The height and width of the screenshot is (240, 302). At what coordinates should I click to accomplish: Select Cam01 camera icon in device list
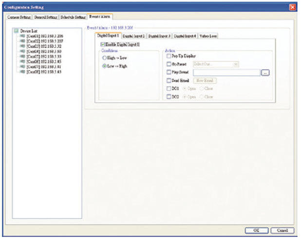(x=22, y=36)
